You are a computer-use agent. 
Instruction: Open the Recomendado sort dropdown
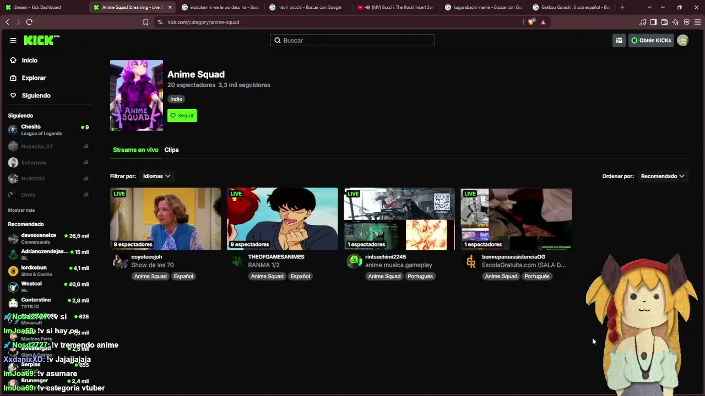click(663, 176)
